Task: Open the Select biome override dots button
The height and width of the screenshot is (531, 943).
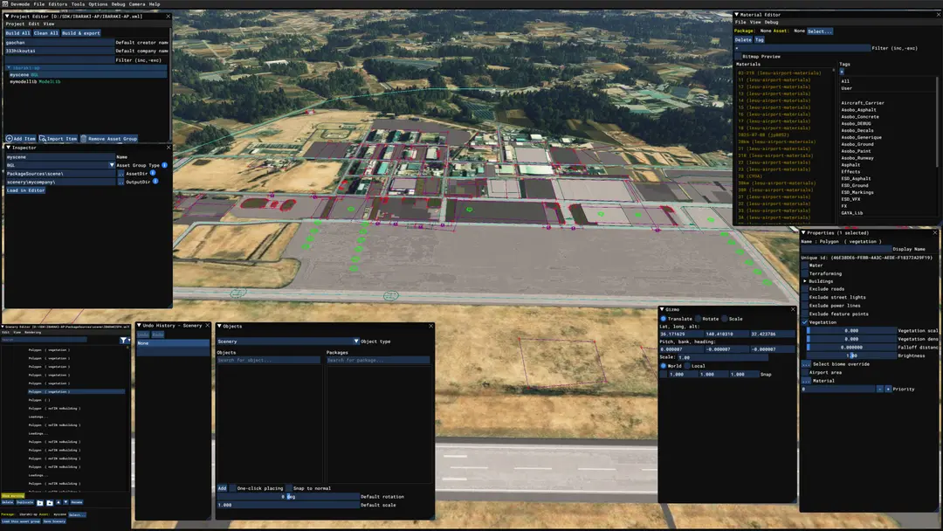Action: (x=805, y=364)
